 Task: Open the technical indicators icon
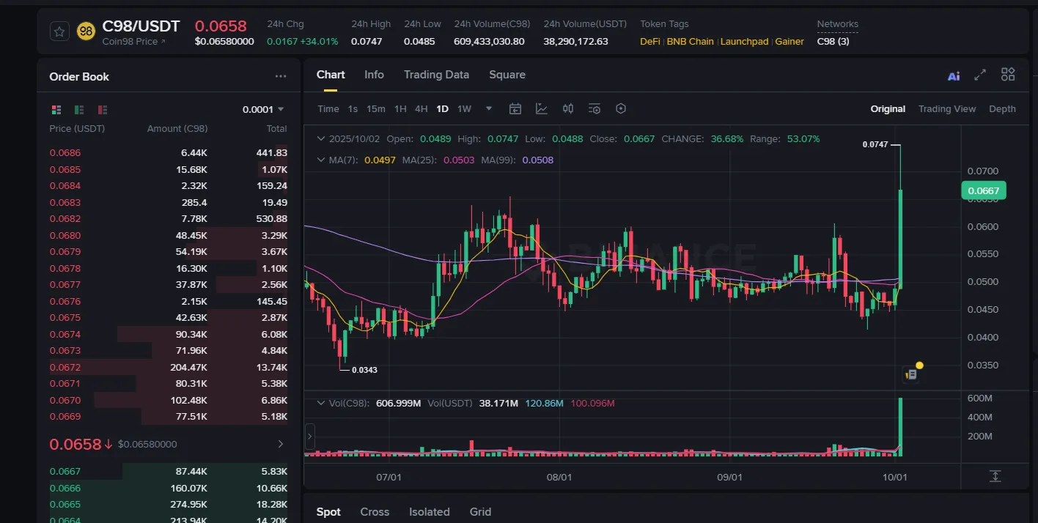point(542,109)
